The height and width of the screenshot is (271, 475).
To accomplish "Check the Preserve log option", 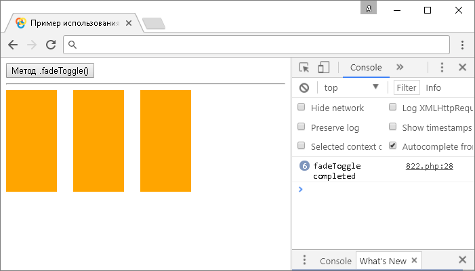I will (301, 126).
